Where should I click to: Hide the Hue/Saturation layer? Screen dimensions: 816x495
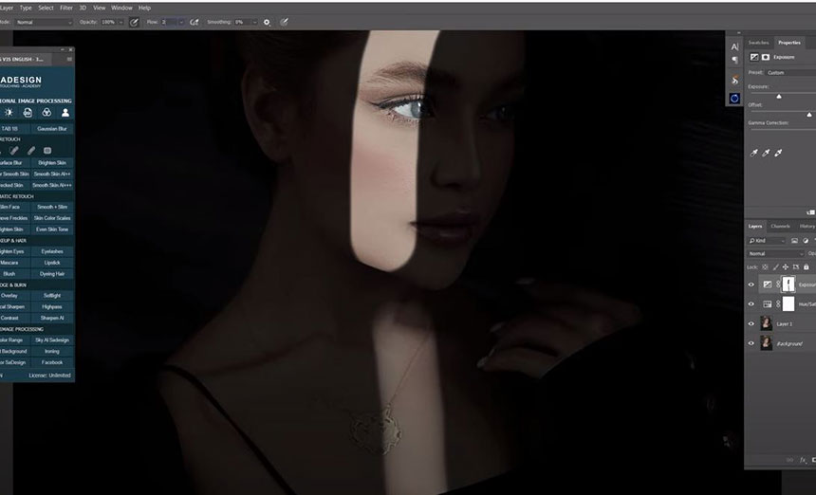coord(751,304)
